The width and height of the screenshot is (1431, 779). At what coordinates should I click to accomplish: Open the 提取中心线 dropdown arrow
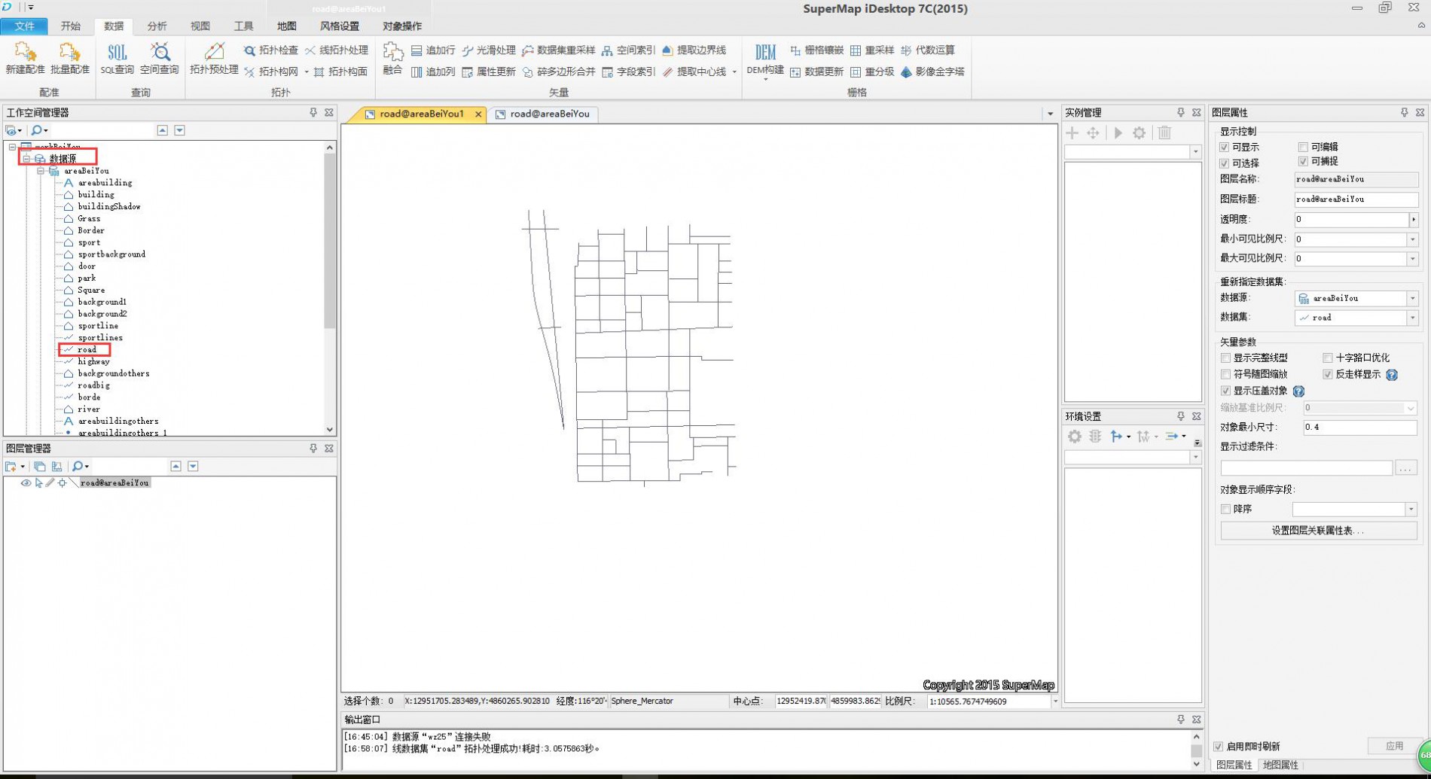pos(734,72)
